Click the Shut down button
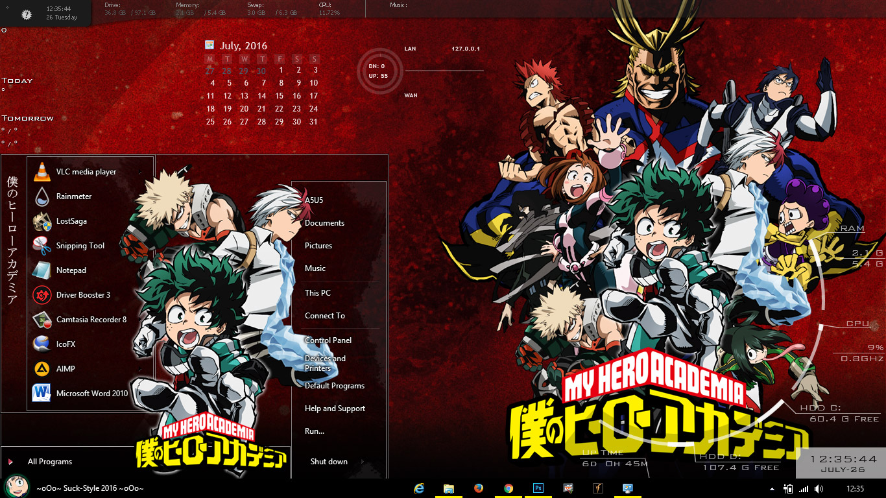This screenshot has width=886, height=498. tap(329, 462)
